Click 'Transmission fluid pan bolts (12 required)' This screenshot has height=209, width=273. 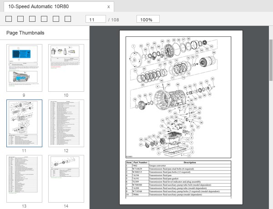coord(170,172)
